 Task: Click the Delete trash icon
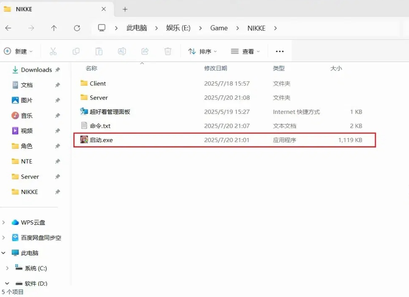click(x=168, y=51)
